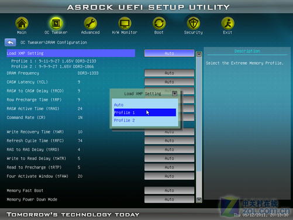Select Profile 1 in the popup
Screen dimensions: 293x220
[x=145, y=112]
